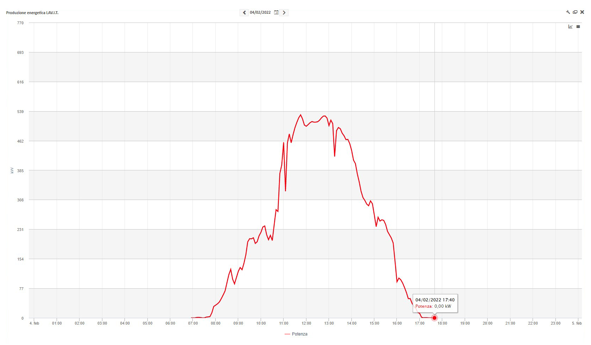Open widget settings via wrench icon
Viewport: 591px width, 345px height.
click(568, 12)
